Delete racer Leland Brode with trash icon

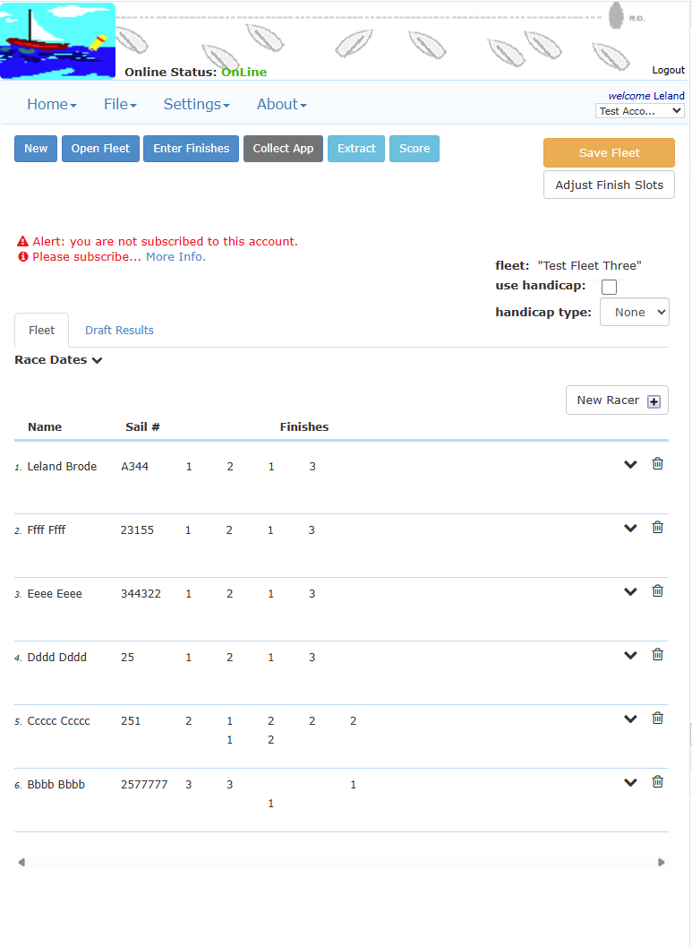coord(658,463)
